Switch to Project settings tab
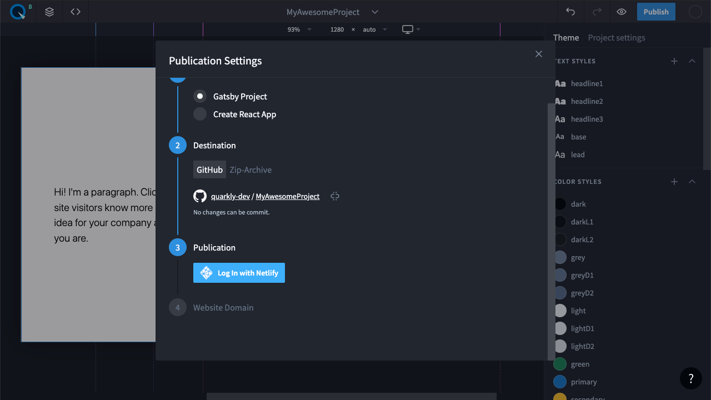The image size is (711, 400). pyautogui.click(x=617, y=38)
